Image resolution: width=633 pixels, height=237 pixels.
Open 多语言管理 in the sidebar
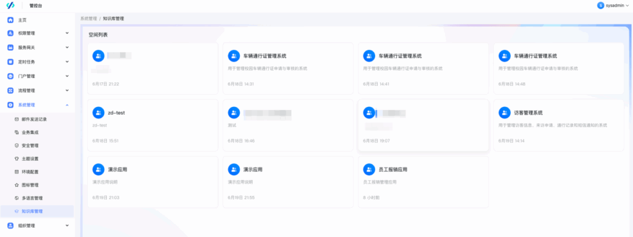(37, 198)
